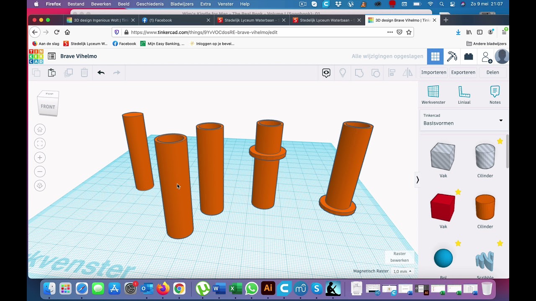This screenshot has width=536, height=301.
Task: Click the browser back arrow
Action: coord(35,32)
